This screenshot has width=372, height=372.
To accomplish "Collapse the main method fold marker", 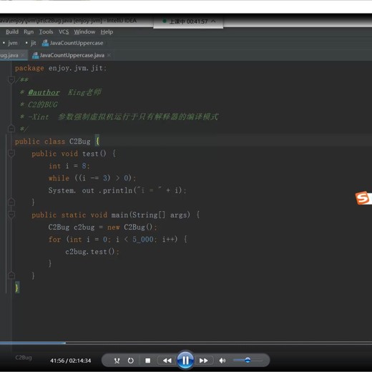I will coord(11,215).
